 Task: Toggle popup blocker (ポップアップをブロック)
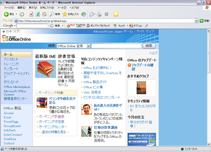point(98,26)
